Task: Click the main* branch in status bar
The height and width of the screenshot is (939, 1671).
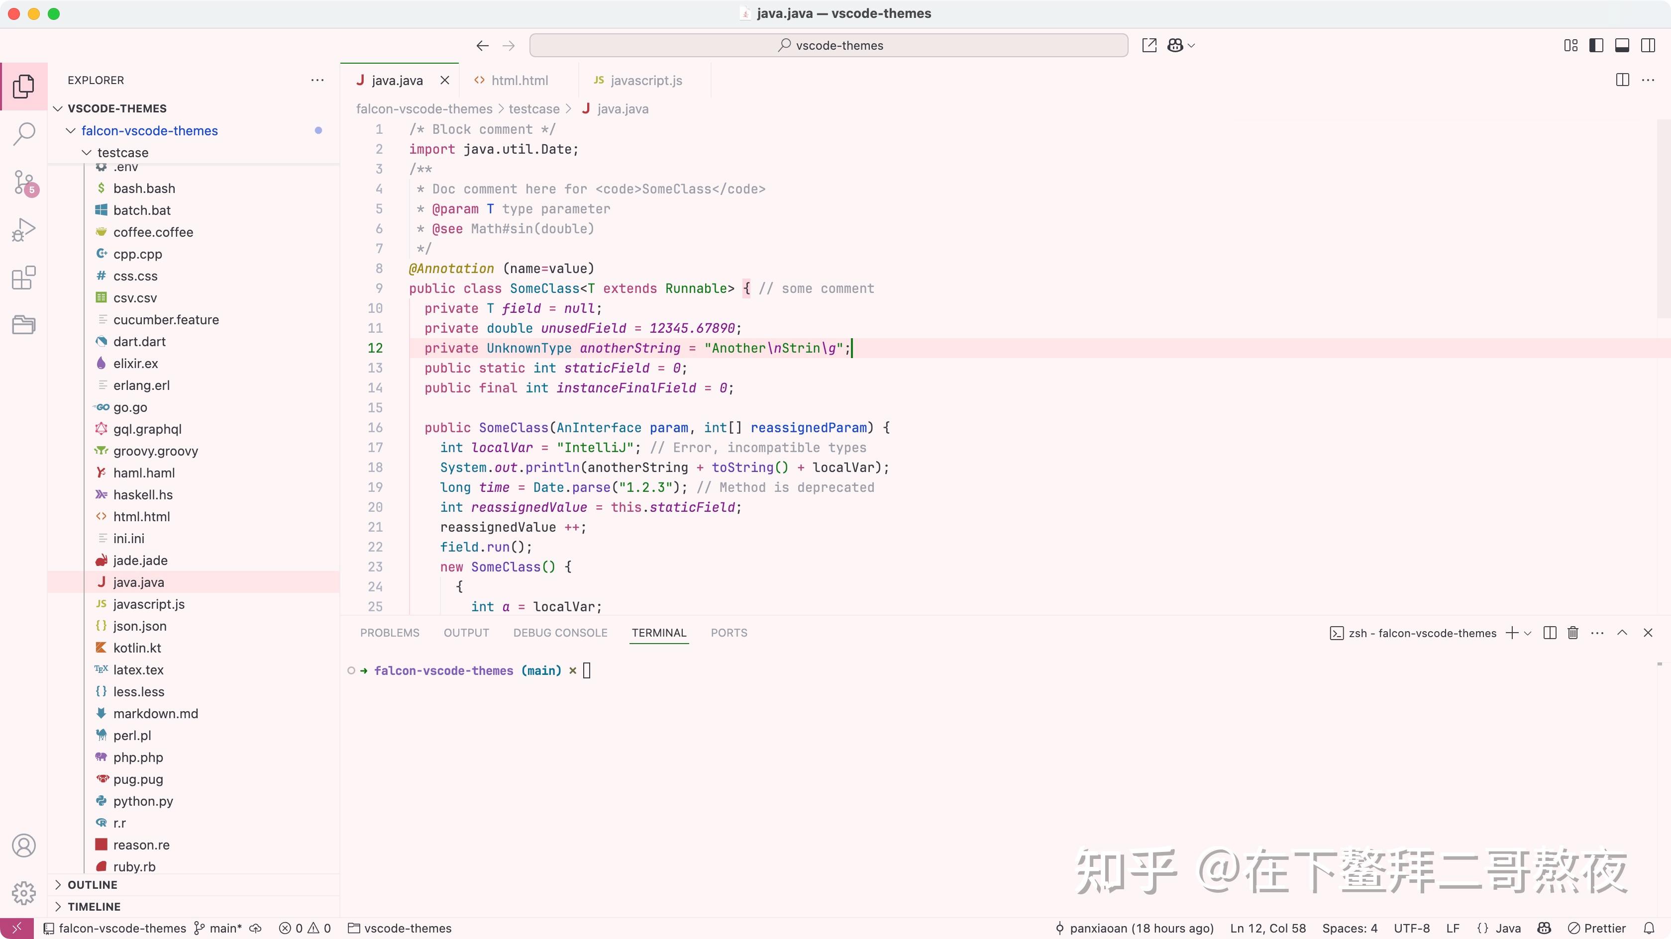Action: [x=218, y=928]
